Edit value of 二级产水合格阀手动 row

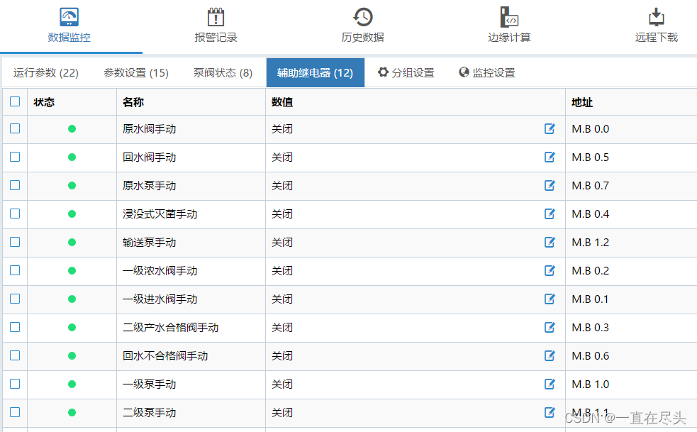[550, 328]
